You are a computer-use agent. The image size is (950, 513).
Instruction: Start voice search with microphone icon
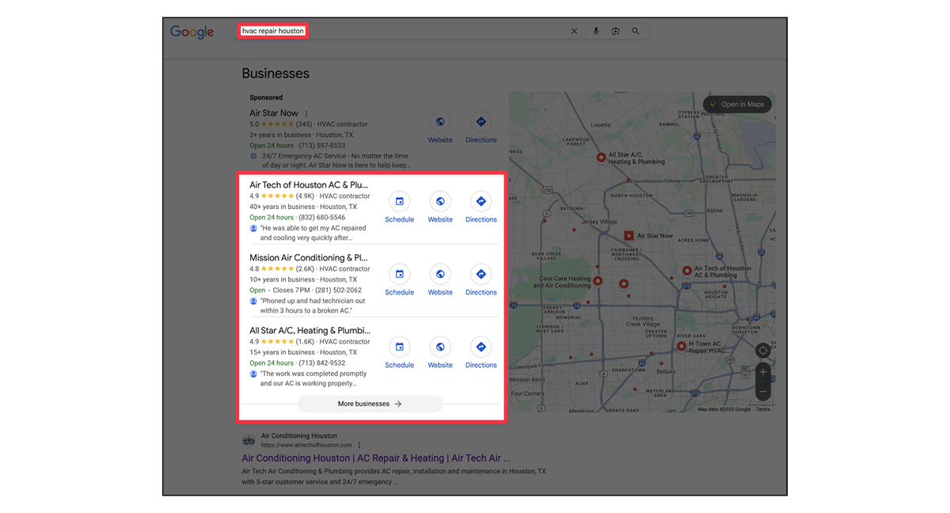[x=596, y=32]
